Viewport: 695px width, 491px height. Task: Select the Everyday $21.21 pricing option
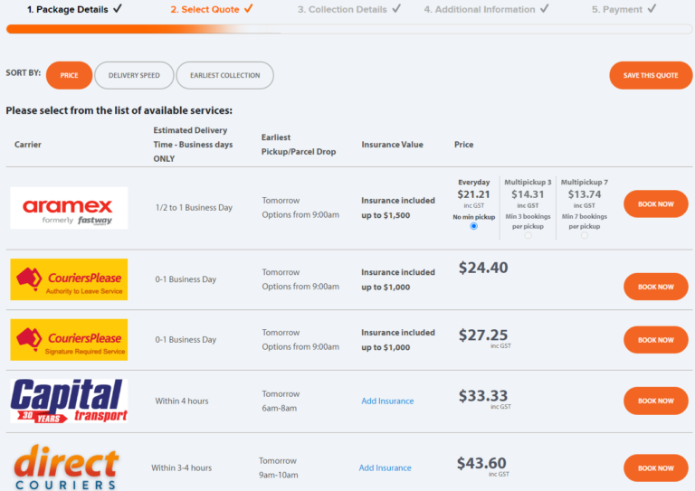[473, 226]
